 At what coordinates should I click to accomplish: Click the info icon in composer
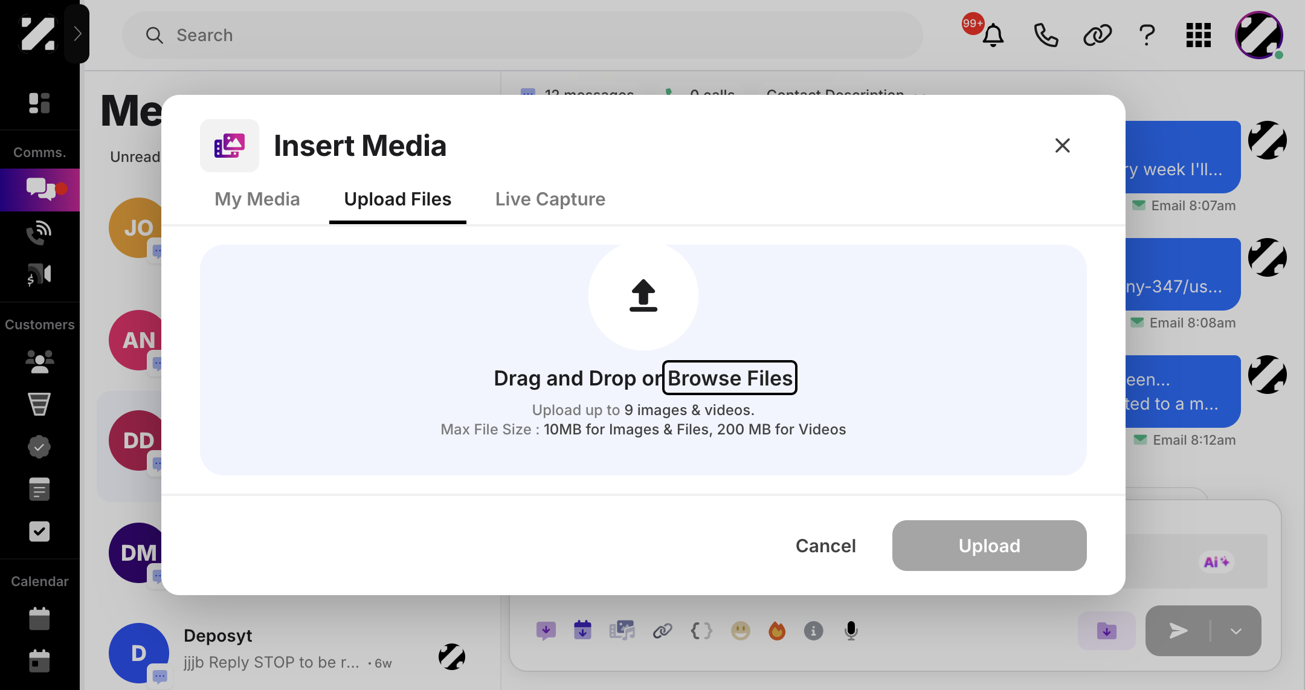click(813, 631)
